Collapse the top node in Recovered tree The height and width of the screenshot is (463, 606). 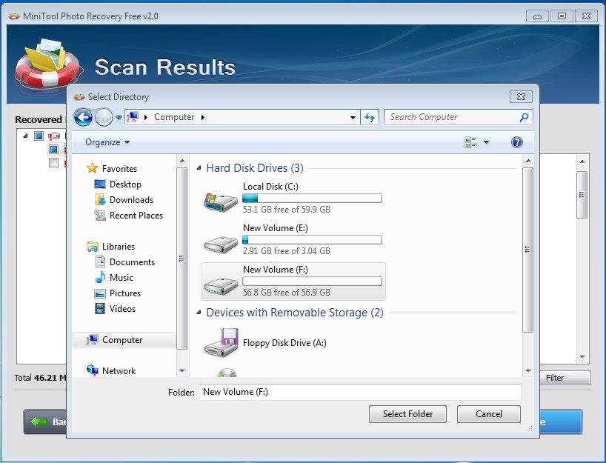pyautogui.click(x=25, y=136)
